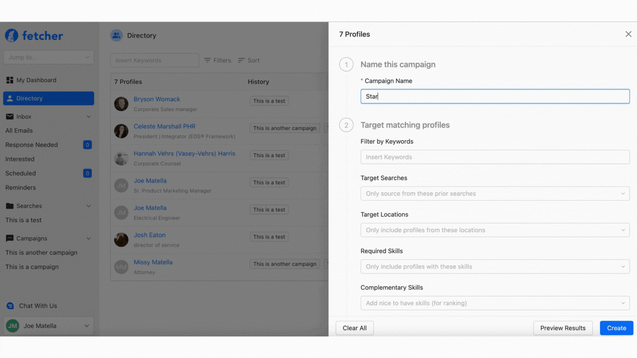Screen dimensions: 637x358
Task: Click Josh Eaton's 'This is a test' tag
Action: 269,237
